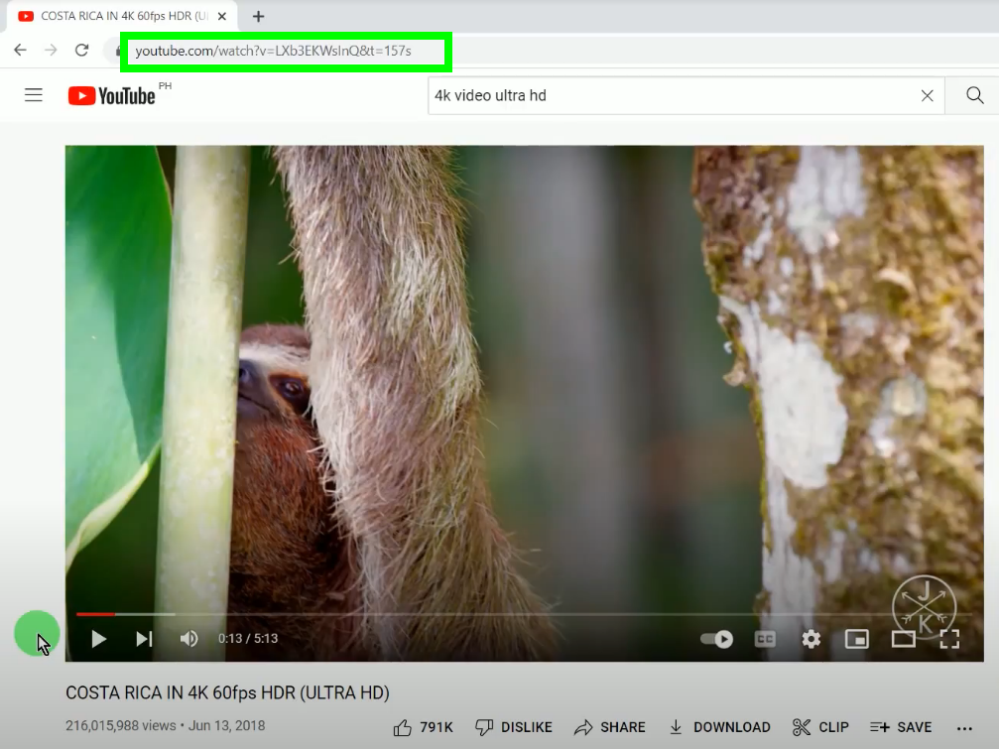Screen dimensions: 999x749
Task: Toggle the Autoplay switch
Action: [x=716, y=639]
